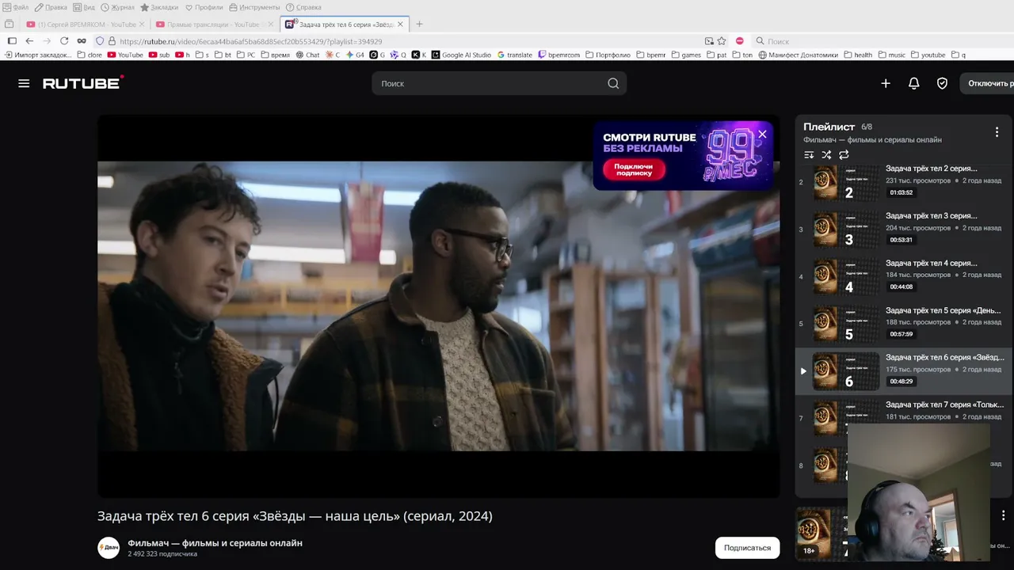Select 'Задача трёх тел 6 серия' playlist title

pos(944,358)
